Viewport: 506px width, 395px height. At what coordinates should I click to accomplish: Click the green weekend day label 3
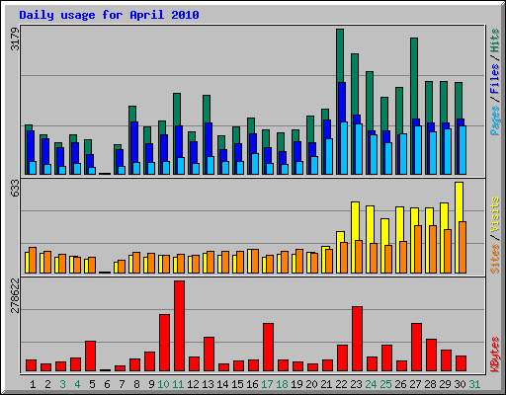[62, 384]
